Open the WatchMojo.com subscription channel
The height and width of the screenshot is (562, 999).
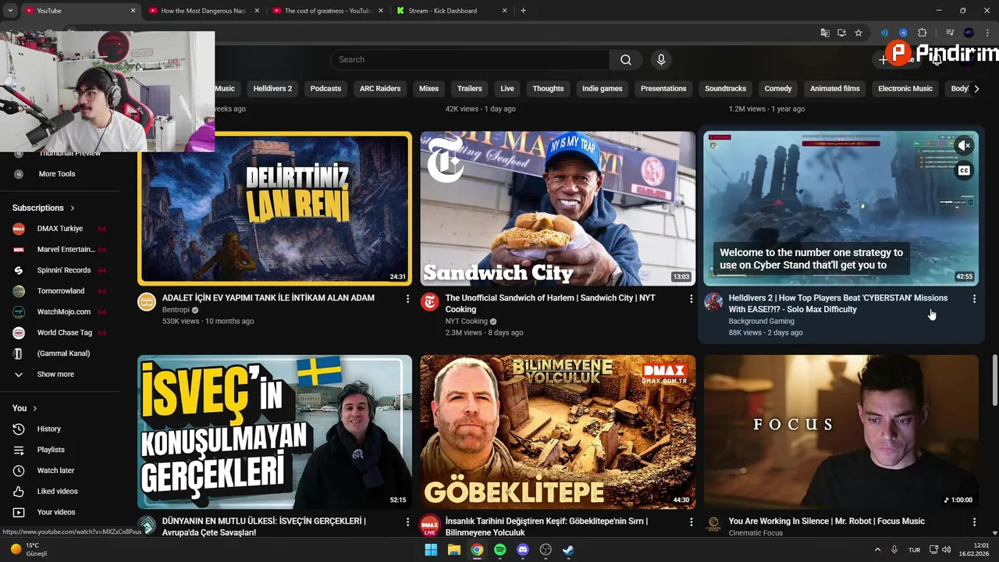pos(60,311)
